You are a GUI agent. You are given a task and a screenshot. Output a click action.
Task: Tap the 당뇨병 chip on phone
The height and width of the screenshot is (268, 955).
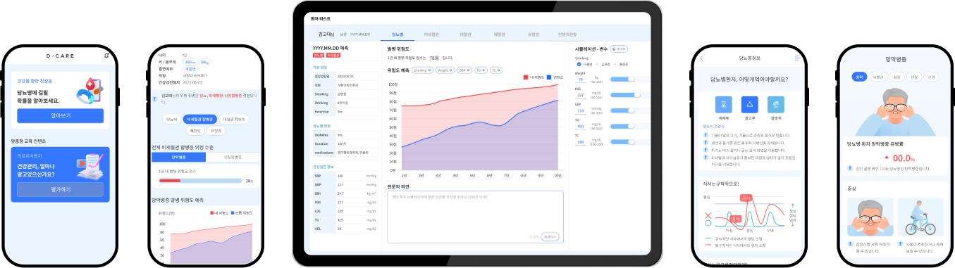coord(171,120)
